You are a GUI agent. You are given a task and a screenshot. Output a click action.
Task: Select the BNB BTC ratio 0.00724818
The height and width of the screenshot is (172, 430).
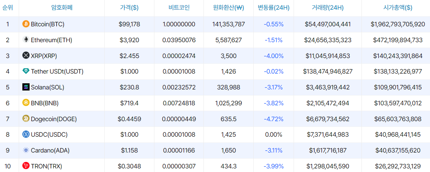pos(179,103)
